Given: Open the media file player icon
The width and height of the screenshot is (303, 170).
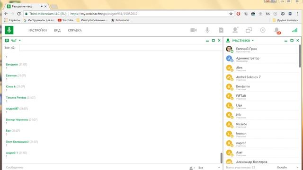Looking at the screenshot, I should pyautogui.click(x=221, y=30).
